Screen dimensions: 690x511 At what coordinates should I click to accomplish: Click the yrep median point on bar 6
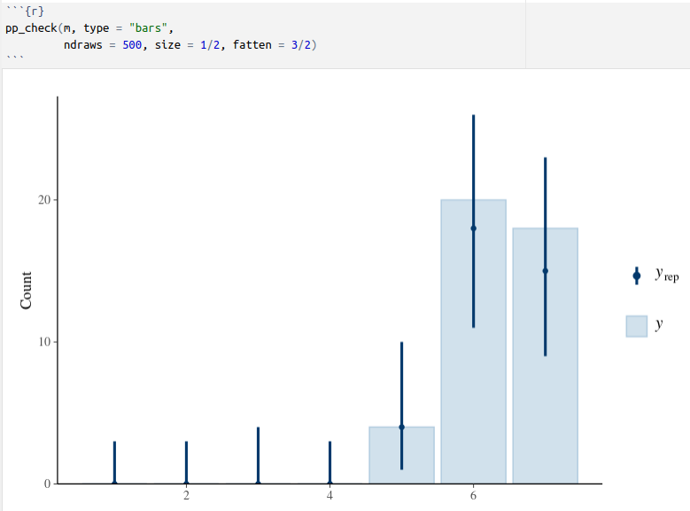474,228
